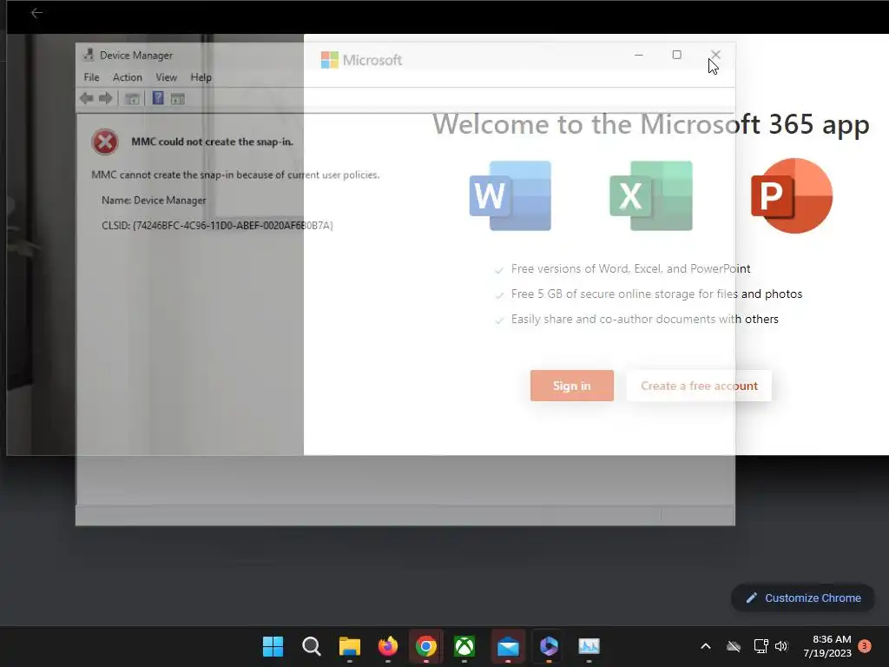889x667 pixels.
Task: Open Firefox from the taskbar
Action: pos(388,646)
